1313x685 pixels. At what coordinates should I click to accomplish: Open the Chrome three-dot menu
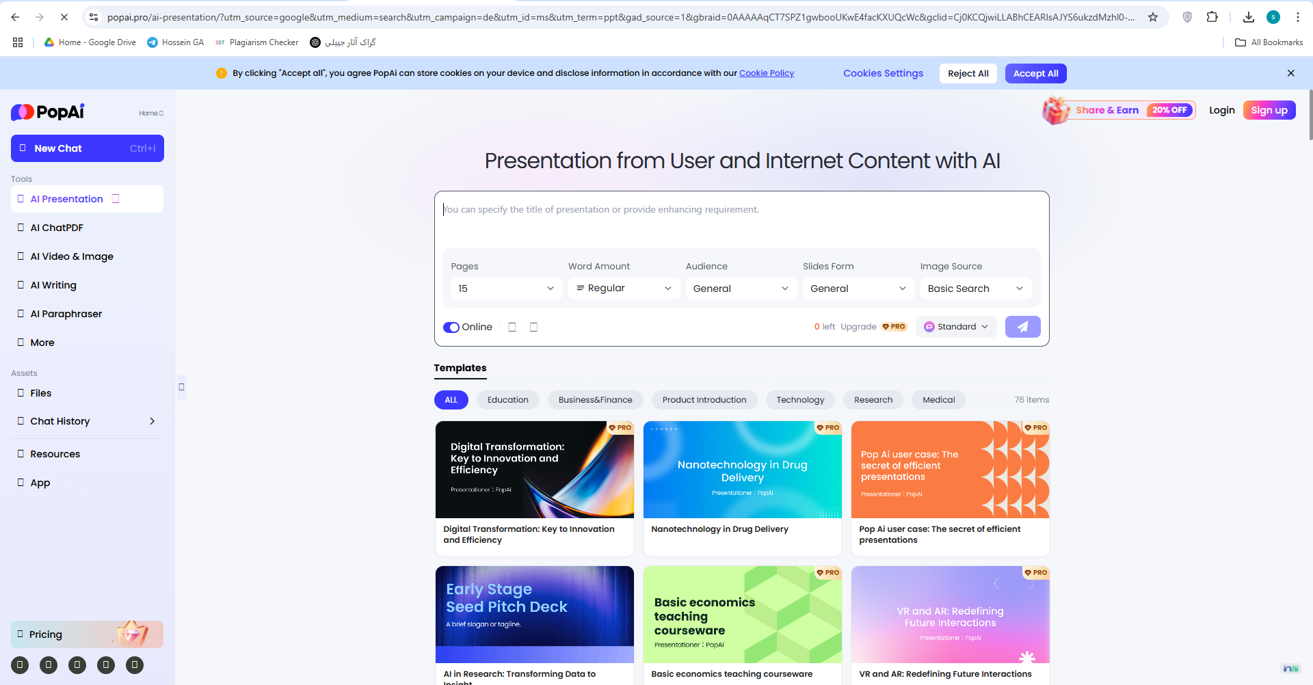[1297, 17]
